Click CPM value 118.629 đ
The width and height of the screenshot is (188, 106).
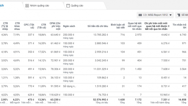click(x=55, y=95)
